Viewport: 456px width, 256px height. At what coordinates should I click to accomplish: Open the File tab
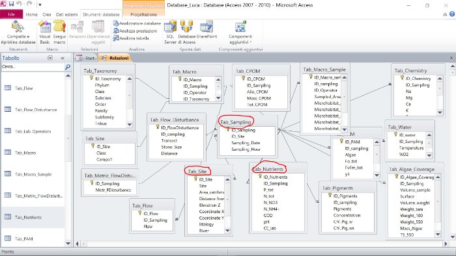11,14
